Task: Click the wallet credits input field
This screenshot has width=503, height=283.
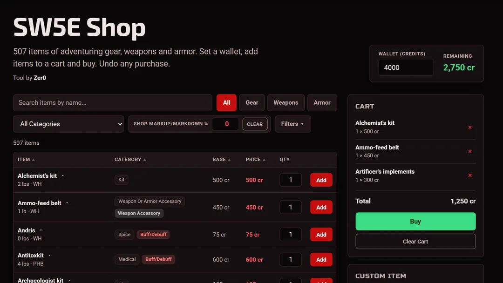Action: (406, 67)
